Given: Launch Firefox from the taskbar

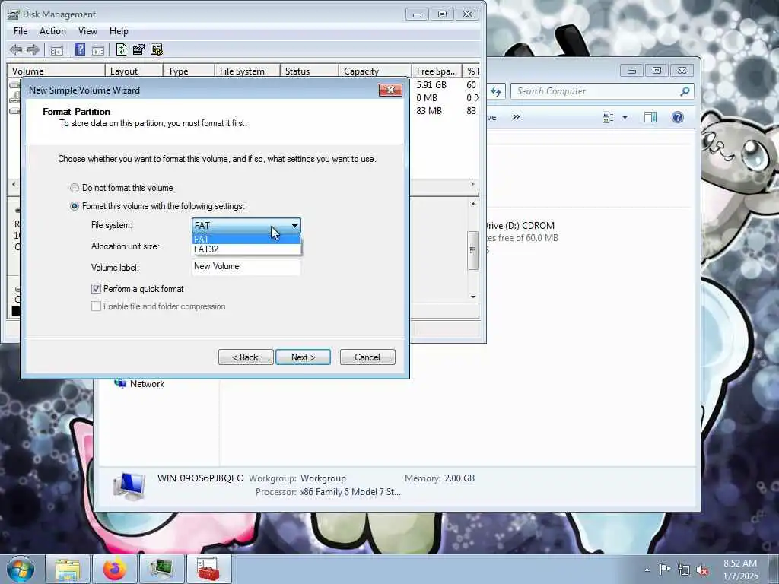Looking at the screenshot, I should [114, 569].
